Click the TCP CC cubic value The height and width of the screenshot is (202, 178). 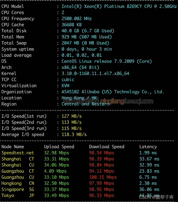coord(68,80)
